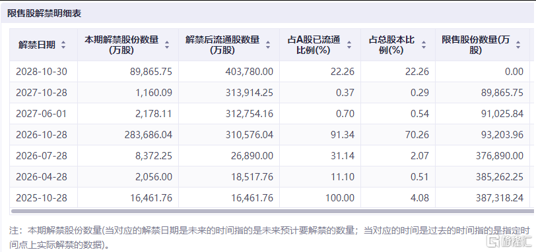Sort by 本期解禁股份数量 column arrows
This screenshot has width=536, height=252.
(167, 45)
